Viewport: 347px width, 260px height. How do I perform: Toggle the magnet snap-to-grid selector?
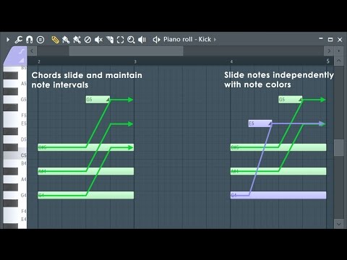pos(30,40)
